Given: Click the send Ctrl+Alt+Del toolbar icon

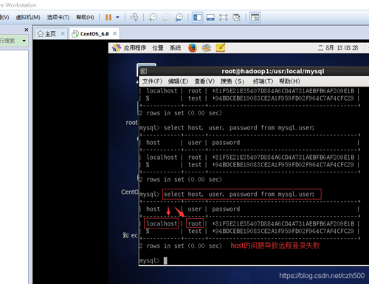Looking at the screenshot, I should 134,17.
